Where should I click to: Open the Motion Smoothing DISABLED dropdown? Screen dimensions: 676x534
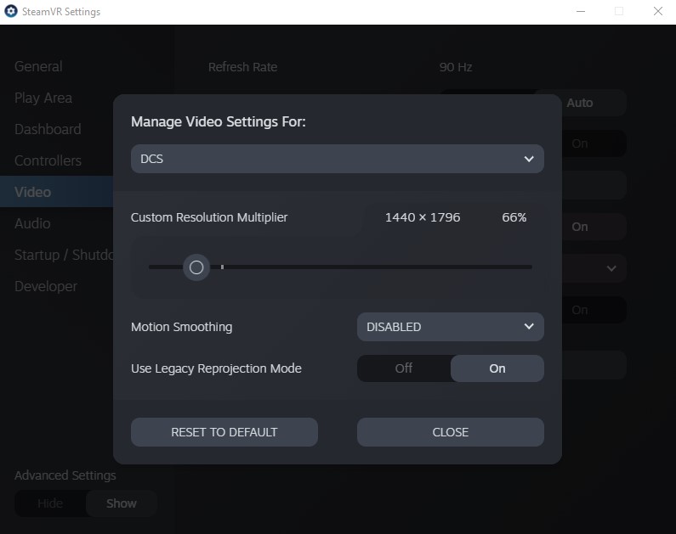point(450,327)
